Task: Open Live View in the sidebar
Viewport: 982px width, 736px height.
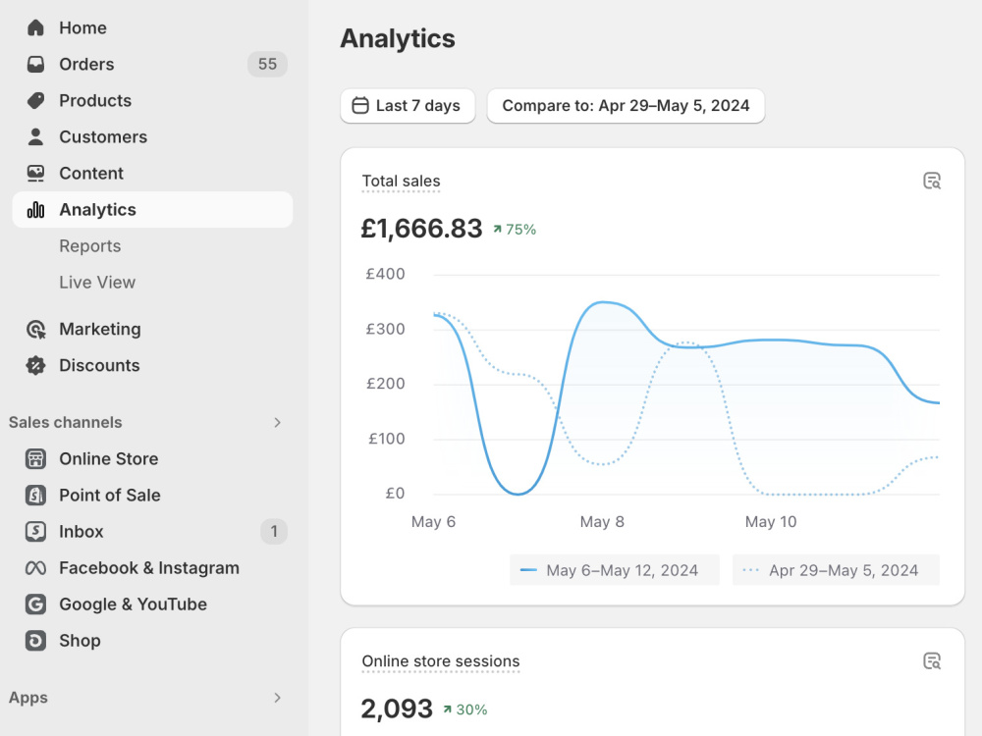Action: (x=97, y=283)
